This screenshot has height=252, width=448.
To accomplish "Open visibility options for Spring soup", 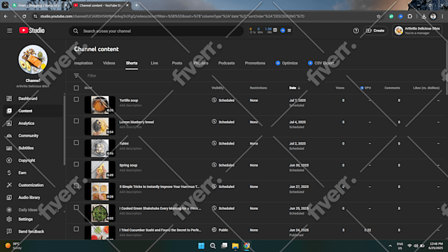I will [223, 165].
